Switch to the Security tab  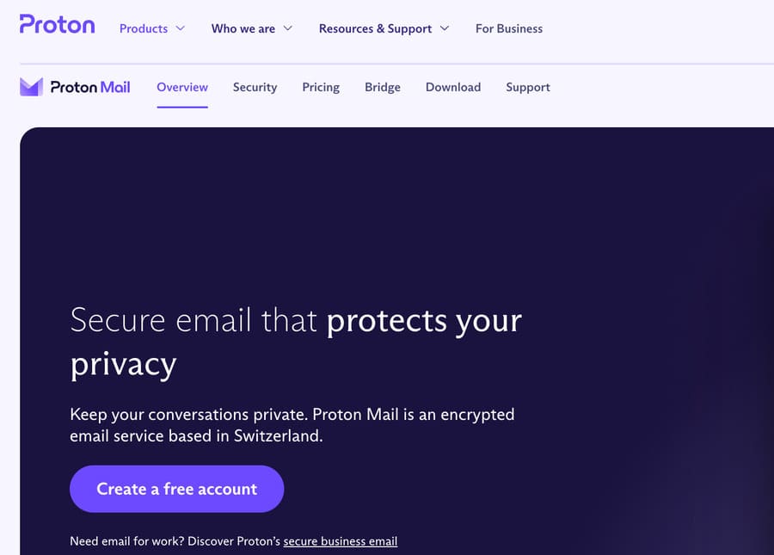coord(255,87)
